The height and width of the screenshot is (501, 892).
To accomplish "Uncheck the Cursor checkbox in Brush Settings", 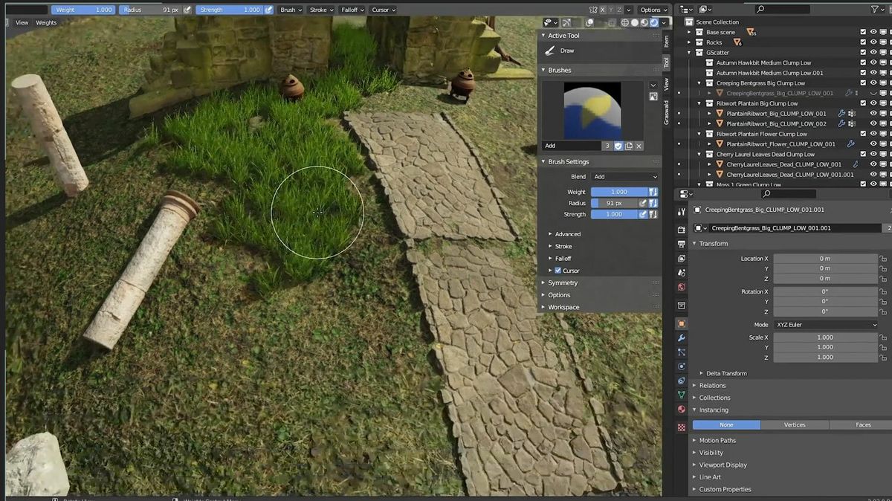I will 557,270.
